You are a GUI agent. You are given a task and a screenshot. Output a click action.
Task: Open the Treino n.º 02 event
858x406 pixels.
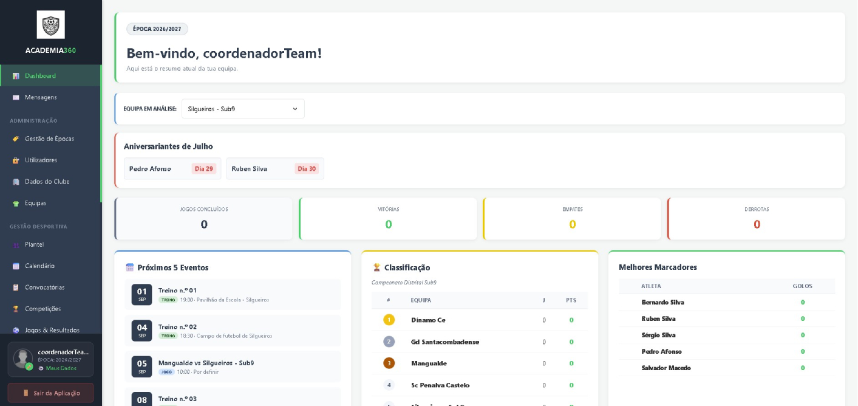(233, 331)
